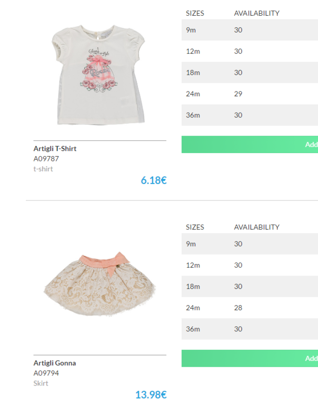This screenshot has height=405, width=318.
Task: Select the 36m size row for Gonna skirt
Action: click(x=250, y=329)
